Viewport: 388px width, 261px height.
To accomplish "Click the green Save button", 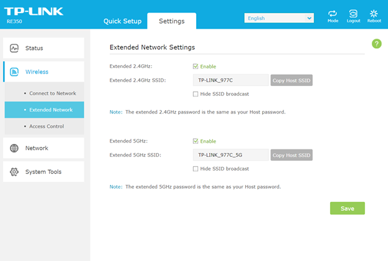I will 347,208.
